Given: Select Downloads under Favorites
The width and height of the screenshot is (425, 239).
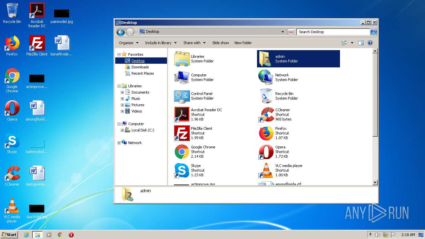Looking at the screenshot, I should (140, 67).
